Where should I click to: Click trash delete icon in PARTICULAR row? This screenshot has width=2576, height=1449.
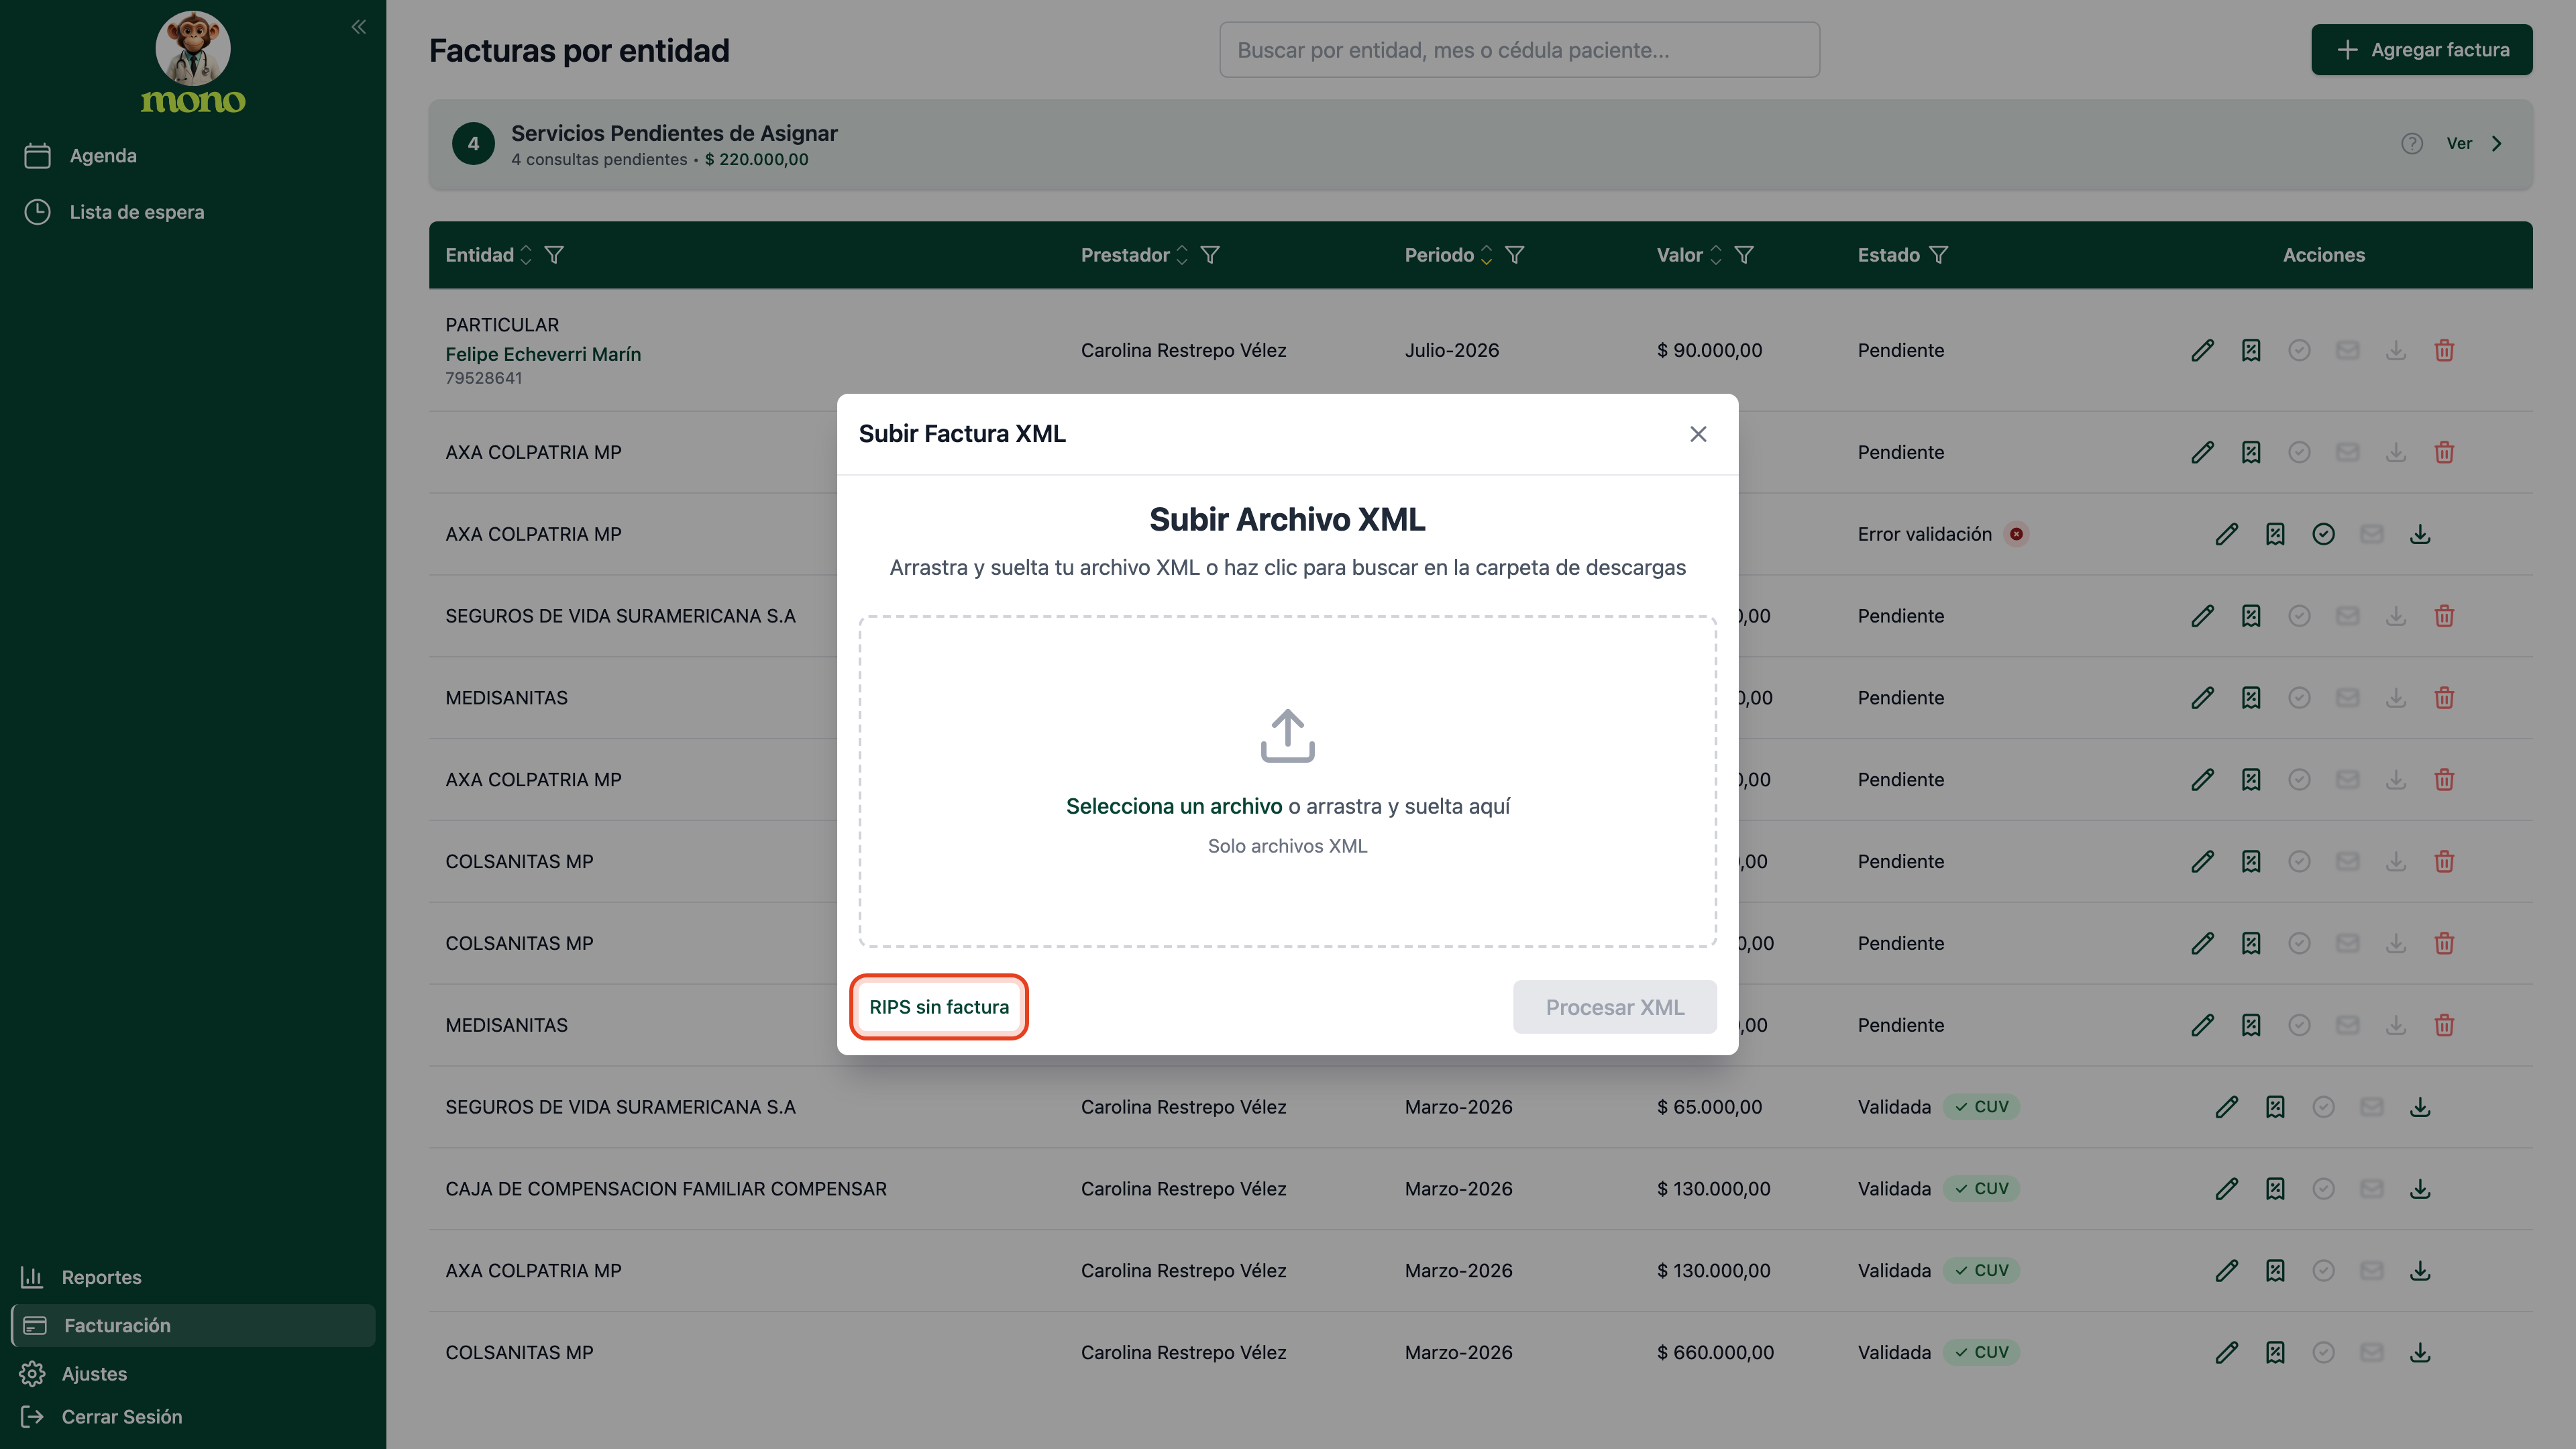click(x=2444, y=351)
